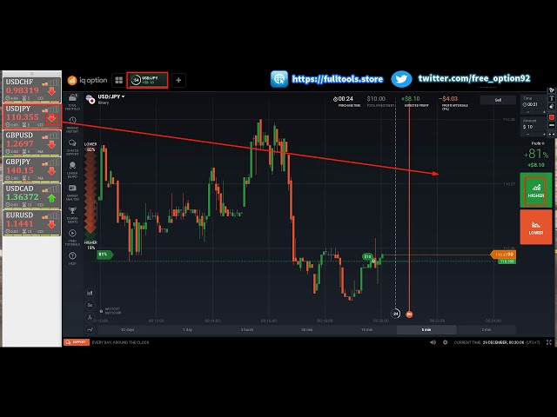The width and height of the screenshot is (557, 417).
Task: Select the 30 days timeframe
Action: coord(128,330)
